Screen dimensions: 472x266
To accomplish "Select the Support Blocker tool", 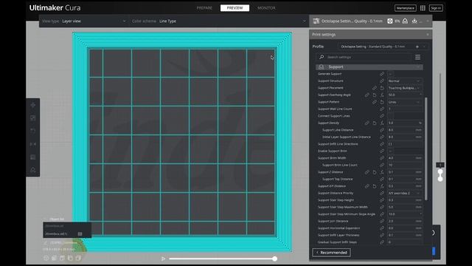I will coord(32,170).
